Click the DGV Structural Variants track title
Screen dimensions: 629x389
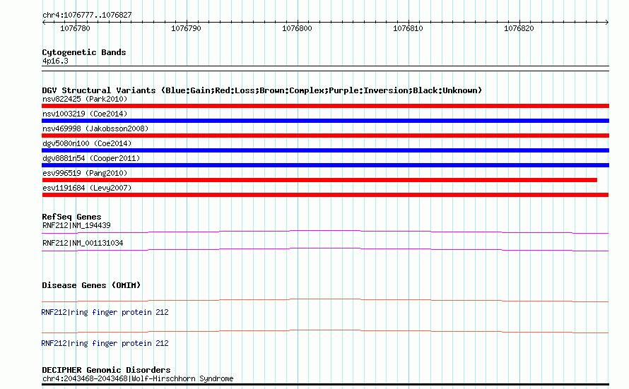262,90
